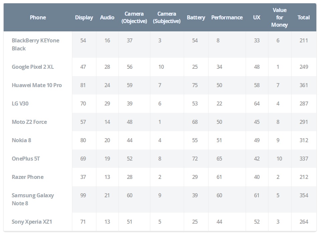
Task: Click the Huawei Mate 10 Pro name
Action: (x=36, y=85)
